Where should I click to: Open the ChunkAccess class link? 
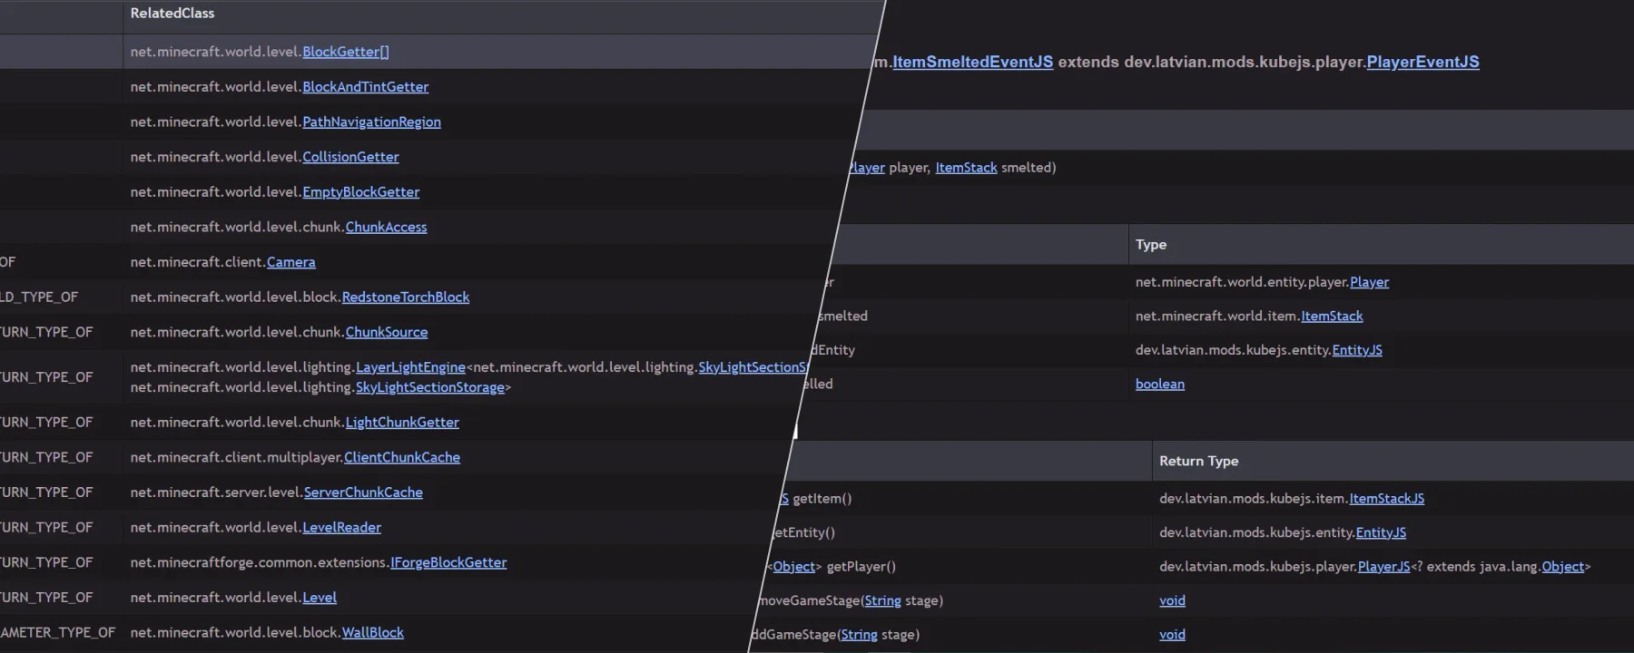coord(386,227)
